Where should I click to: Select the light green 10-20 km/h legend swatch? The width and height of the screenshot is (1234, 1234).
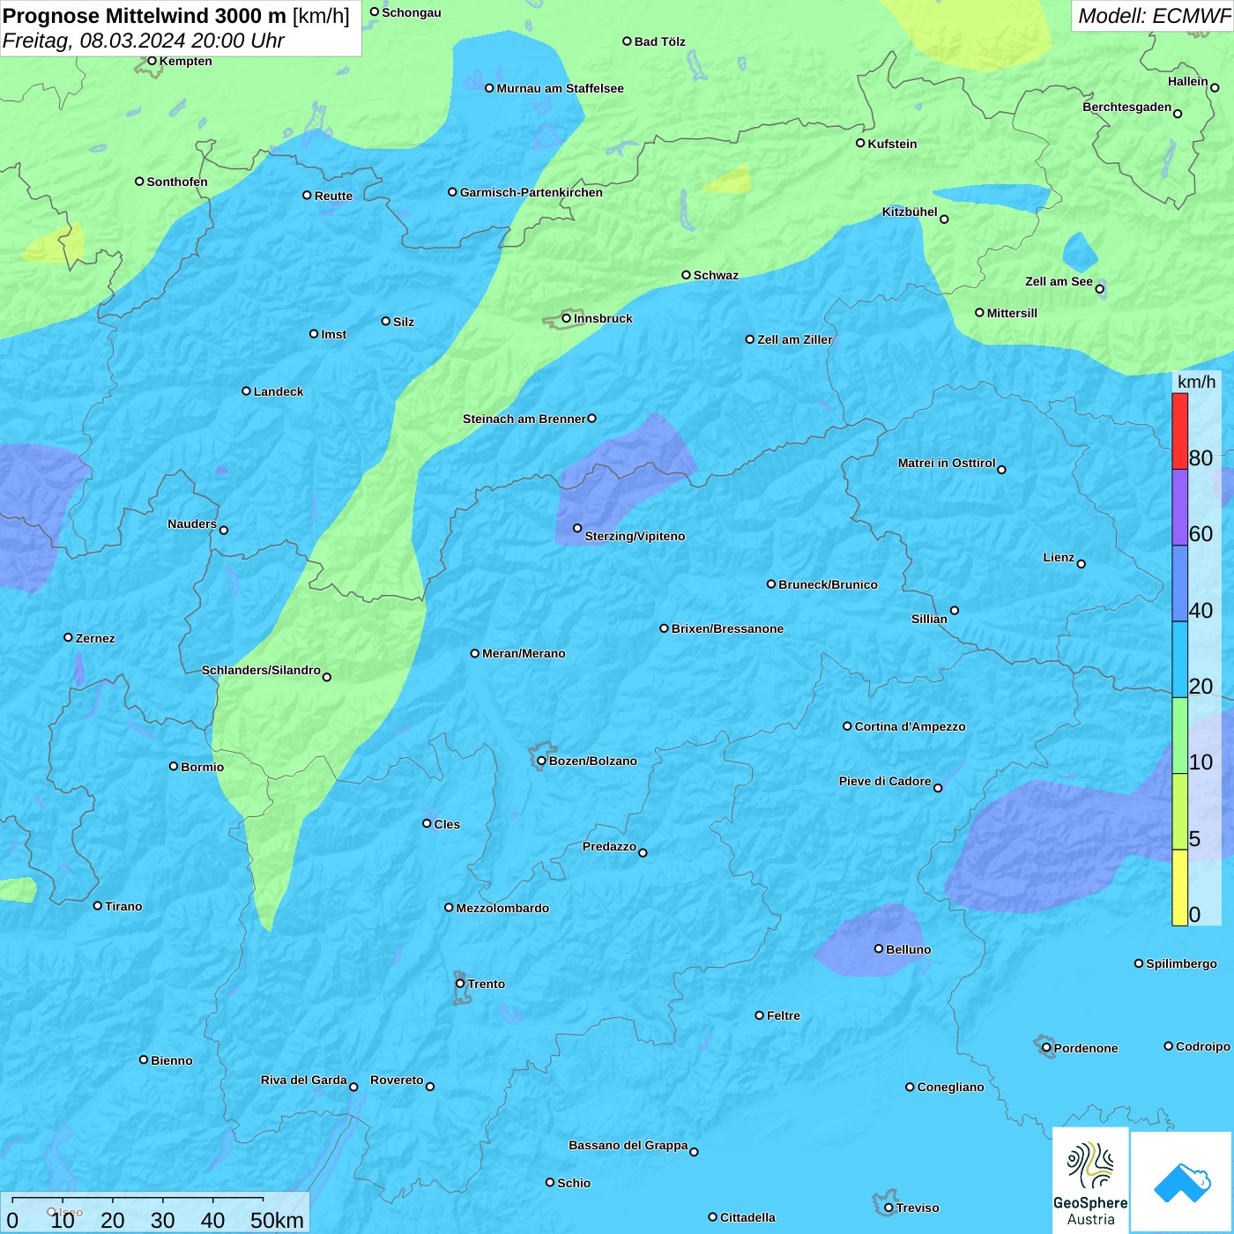click(x=1179, y=736)
